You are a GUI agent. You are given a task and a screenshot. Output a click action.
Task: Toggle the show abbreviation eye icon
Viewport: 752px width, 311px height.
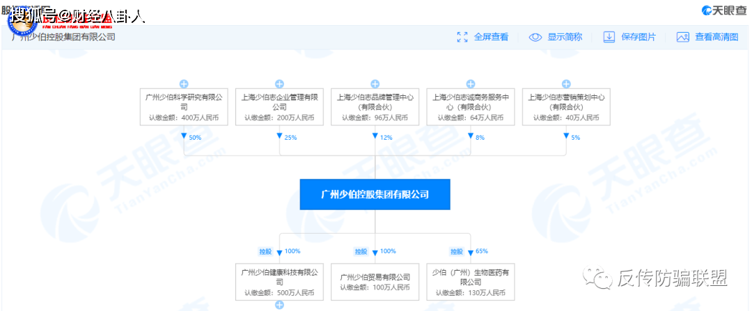click(x=535, y=37)
